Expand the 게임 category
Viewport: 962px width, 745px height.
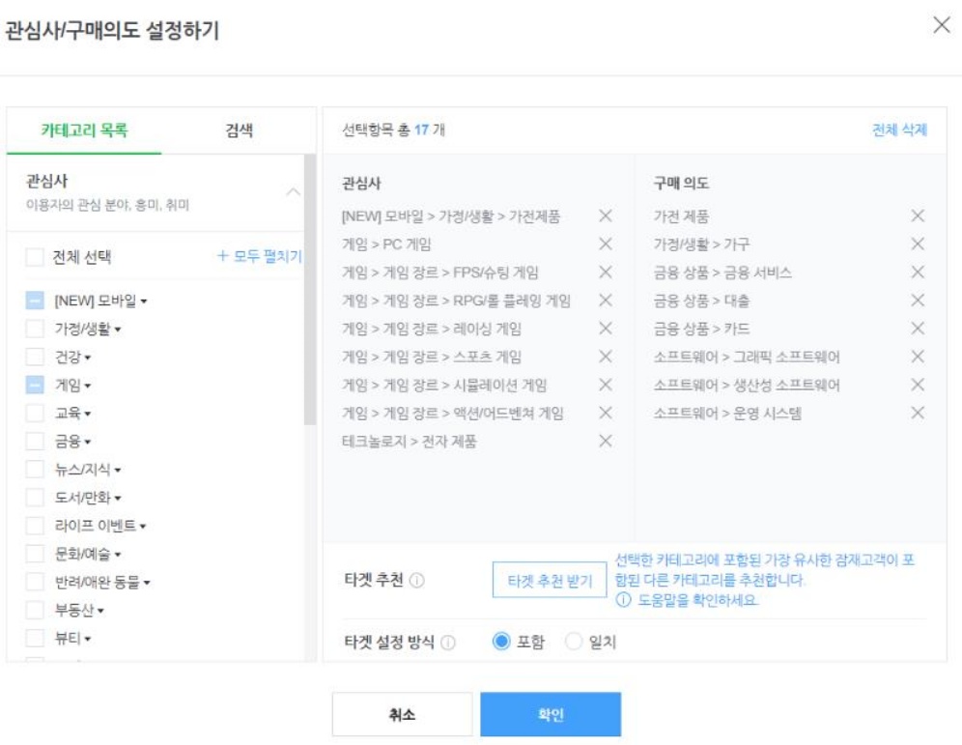pyautogui.click(x=88, y=386)
